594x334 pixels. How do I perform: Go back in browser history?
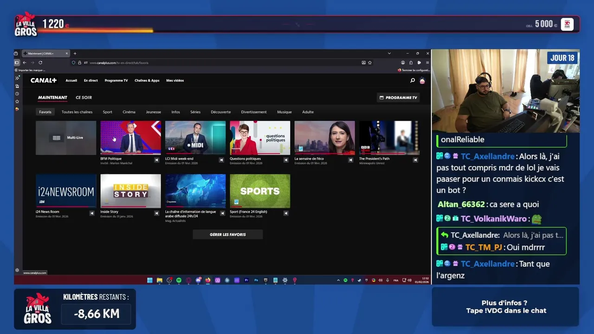point(25,63)
